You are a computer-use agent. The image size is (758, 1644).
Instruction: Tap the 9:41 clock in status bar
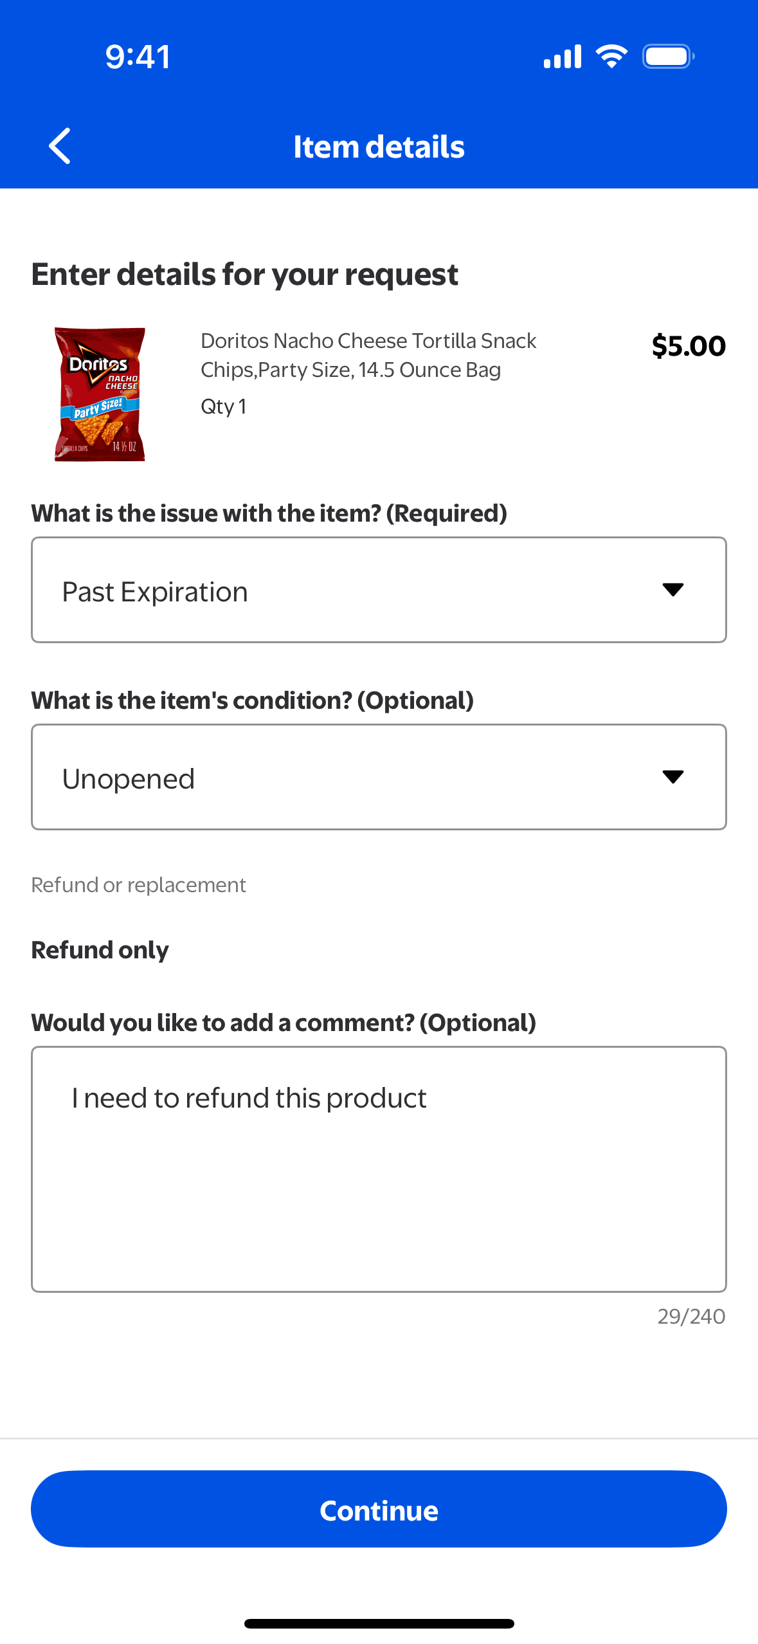point(138,57)
